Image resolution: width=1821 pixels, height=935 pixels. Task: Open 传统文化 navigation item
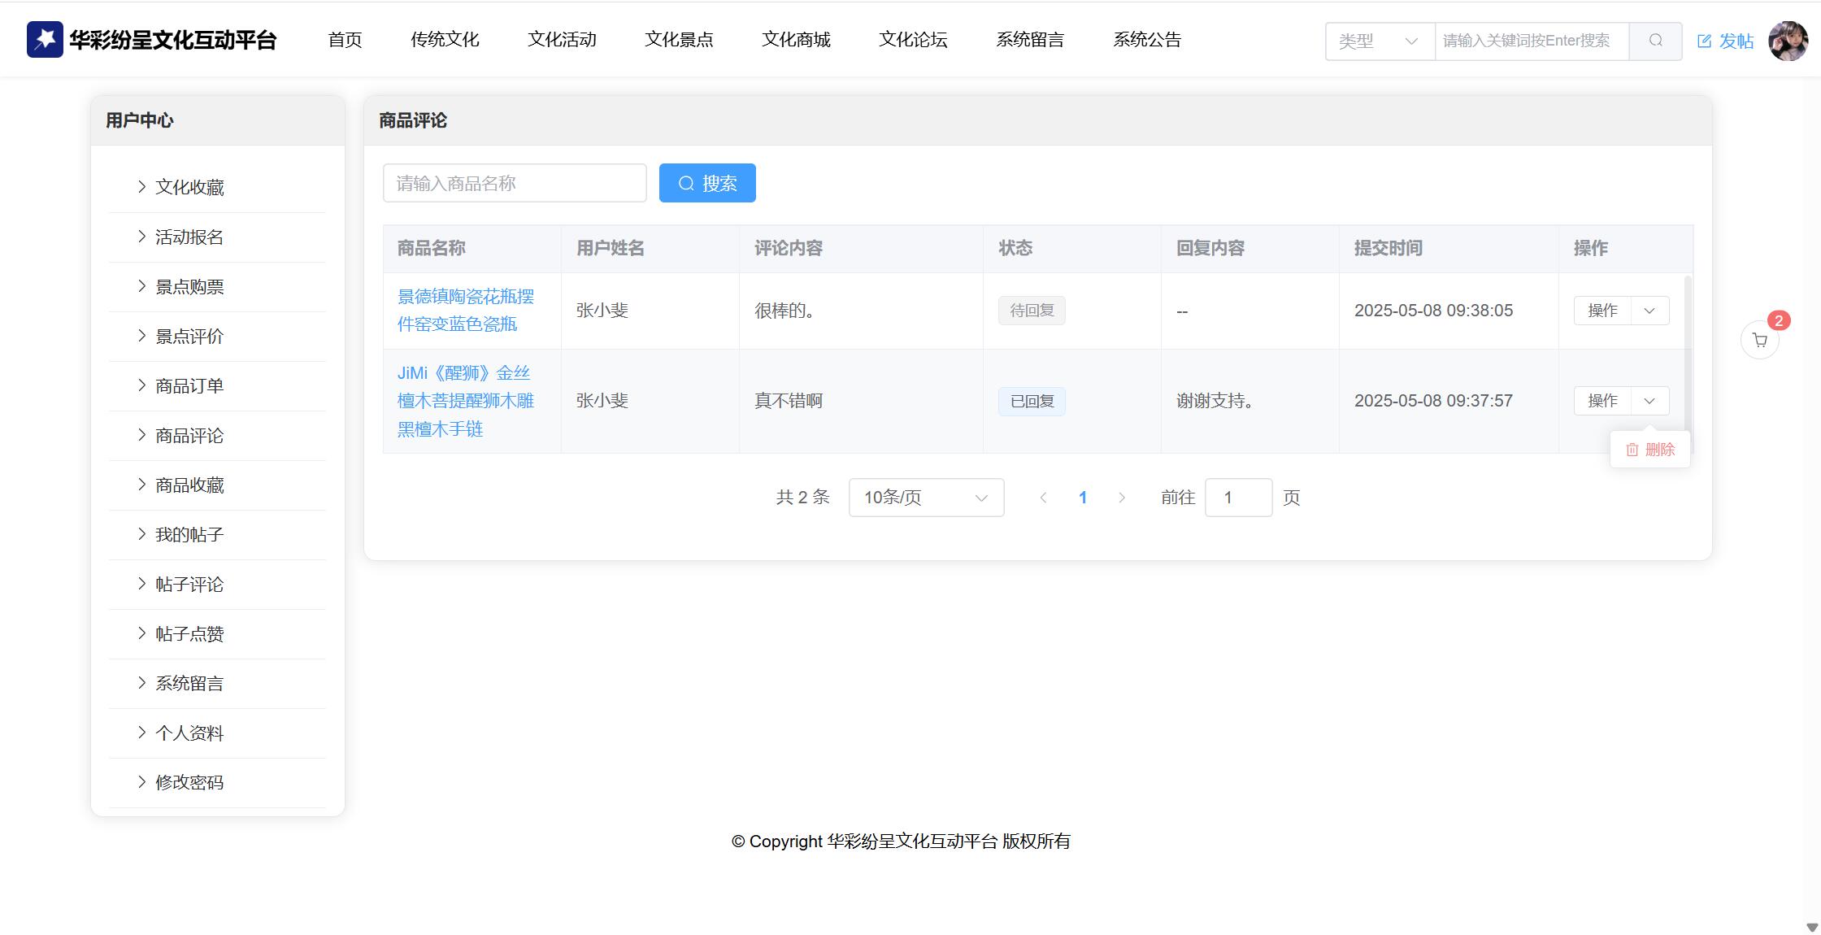pyautogui.click(x=445, y=39)
